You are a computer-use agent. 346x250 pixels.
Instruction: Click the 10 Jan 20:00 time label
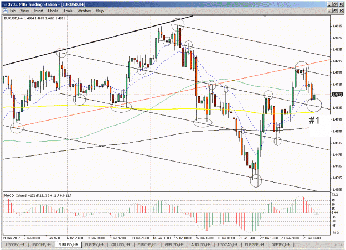[140, 238]
